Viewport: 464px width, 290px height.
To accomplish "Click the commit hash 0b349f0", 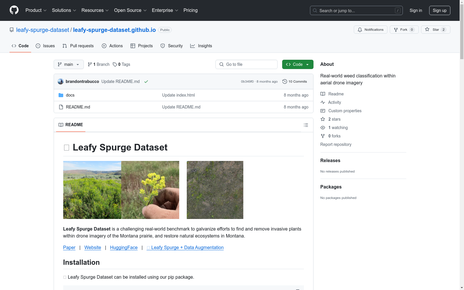I will point(247,81).
